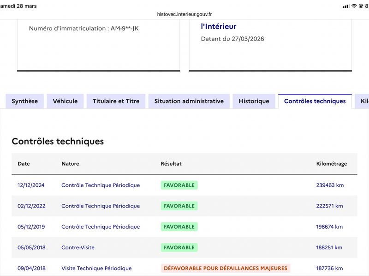The width and height of the screenshot is (369, 276).
Task: Tap the Wi-Fi status icon
Action: point(354,6)
